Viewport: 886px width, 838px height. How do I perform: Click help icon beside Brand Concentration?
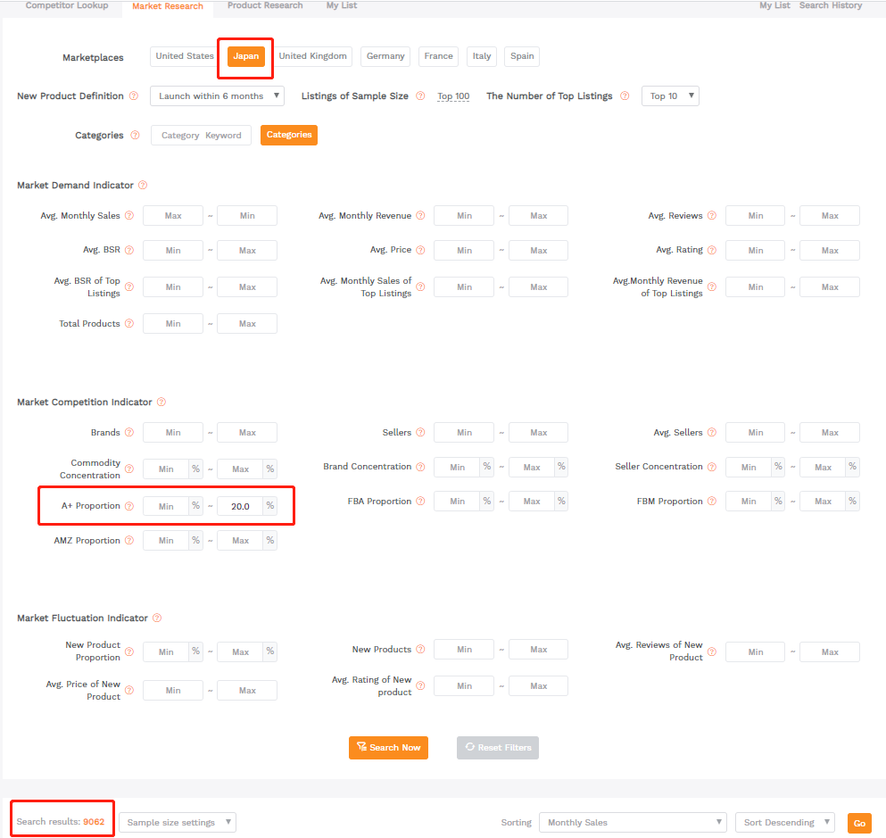coord(420,467)
